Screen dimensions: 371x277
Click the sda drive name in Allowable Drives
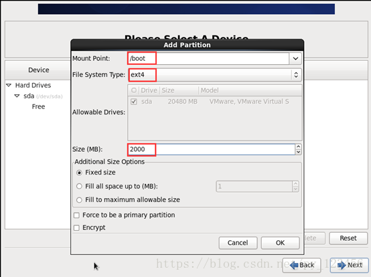[147, 102]
